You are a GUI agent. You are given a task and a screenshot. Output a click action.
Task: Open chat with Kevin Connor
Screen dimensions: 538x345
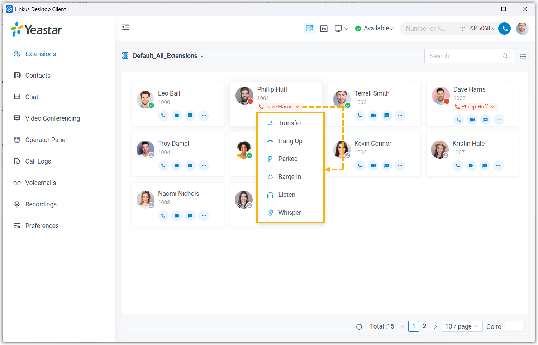click(386, 165)
